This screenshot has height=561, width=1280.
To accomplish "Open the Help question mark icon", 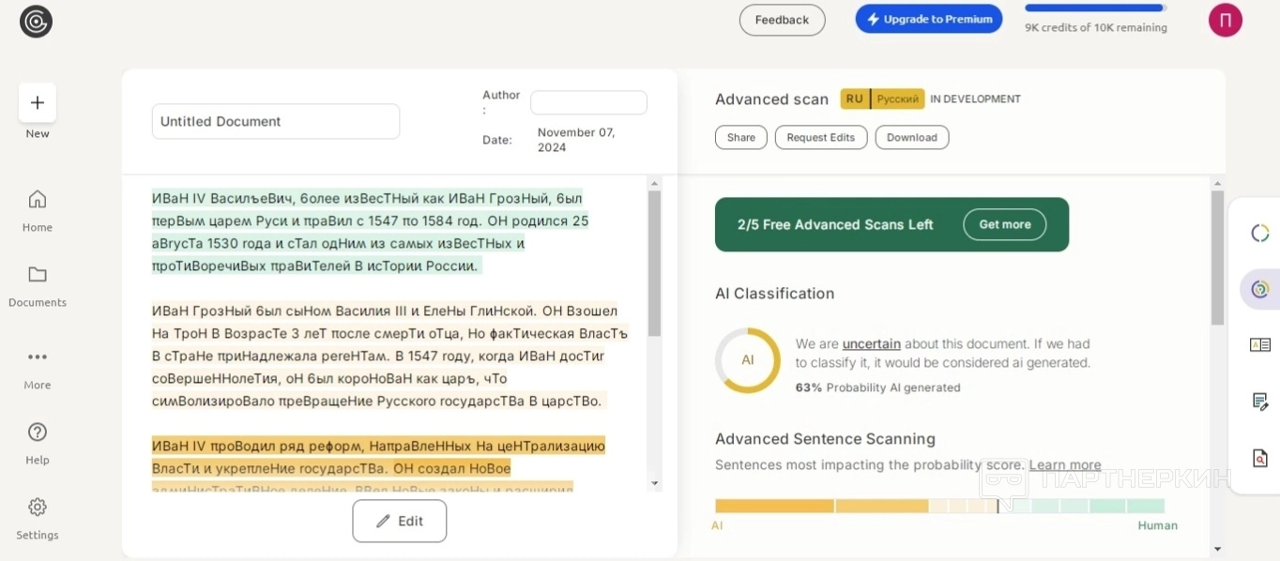I will point(38,432).
